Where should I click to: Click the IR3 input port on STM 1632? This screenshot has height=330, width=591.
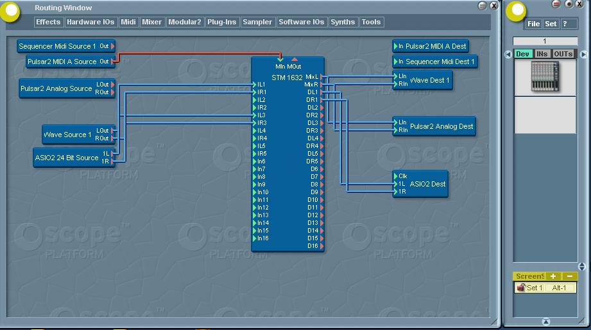[254, 122]
